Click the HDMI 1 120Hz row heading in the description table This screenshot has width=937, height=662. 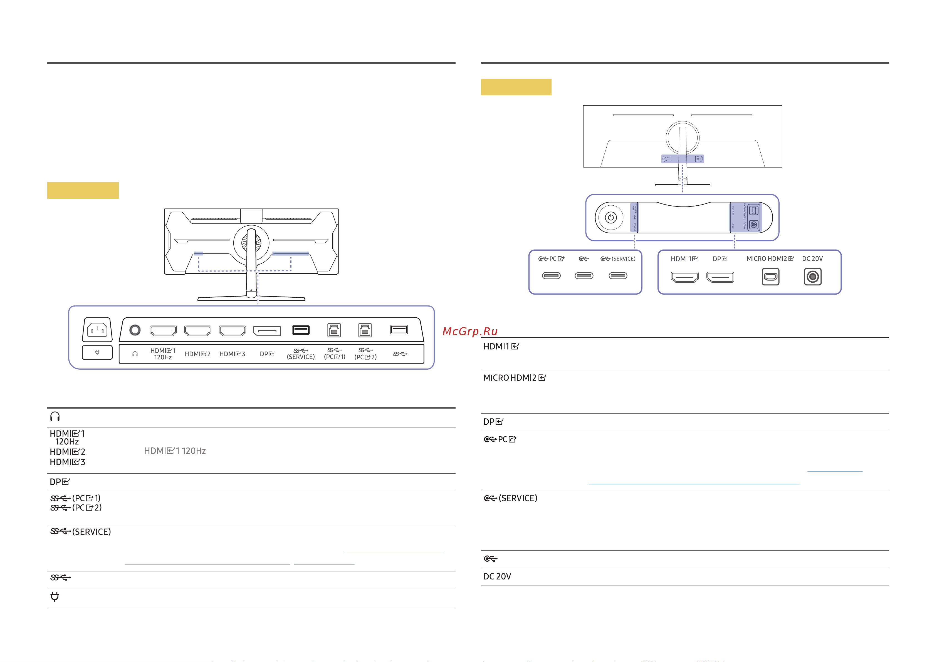tap(67, 437)
